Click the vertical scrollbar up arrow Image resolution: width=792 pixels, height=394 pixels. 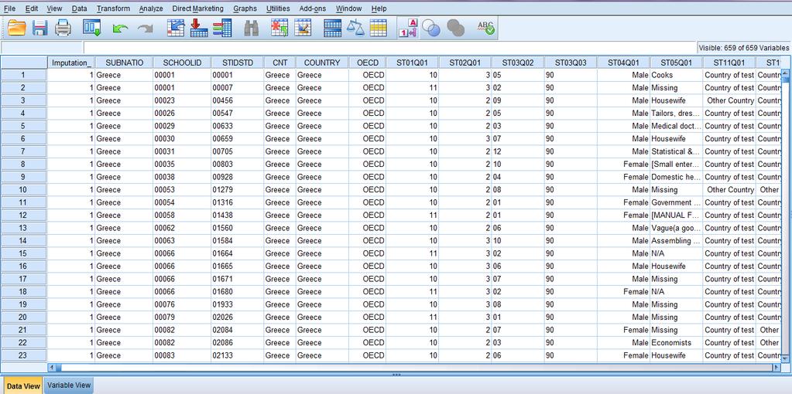pyautogui.click(x=785, y=74)
